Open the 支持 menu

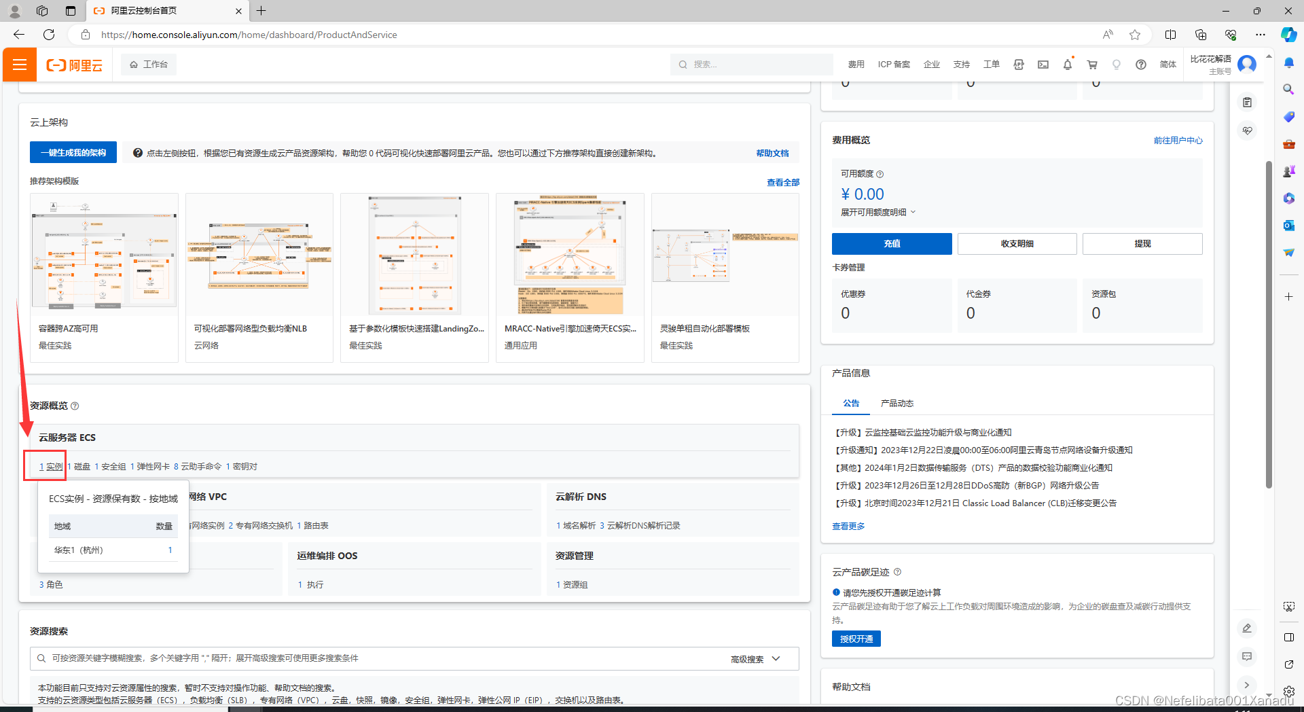pos(962,65)
